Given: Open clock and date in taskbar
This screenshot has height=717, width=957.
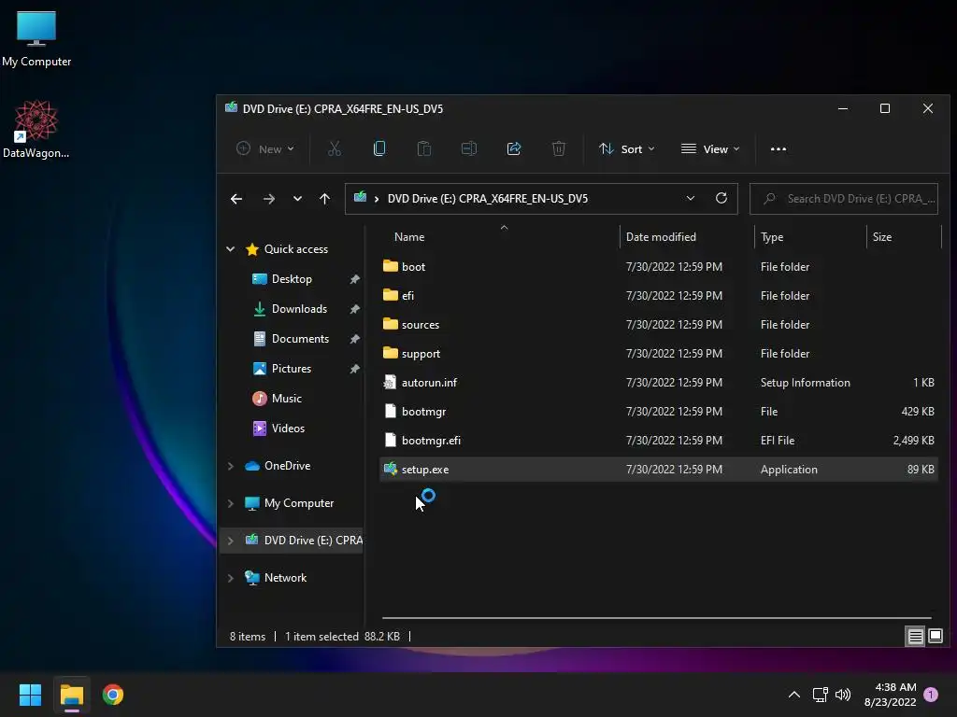Looking at the screenshot, I should tap(890, 695).
